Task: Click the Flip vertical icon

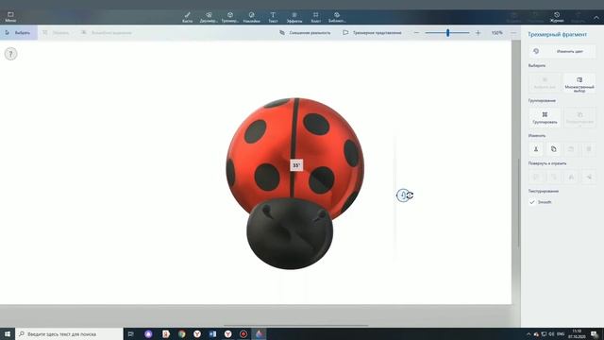Action: [x=589, y=177]
